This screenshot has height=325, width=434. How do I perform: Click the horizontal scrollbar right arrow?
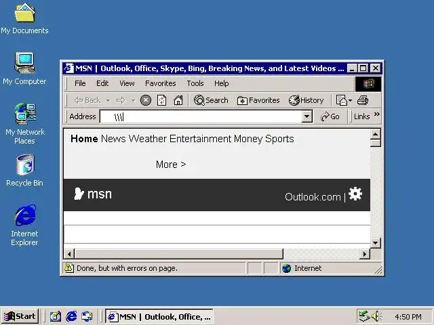pos(365,254)
